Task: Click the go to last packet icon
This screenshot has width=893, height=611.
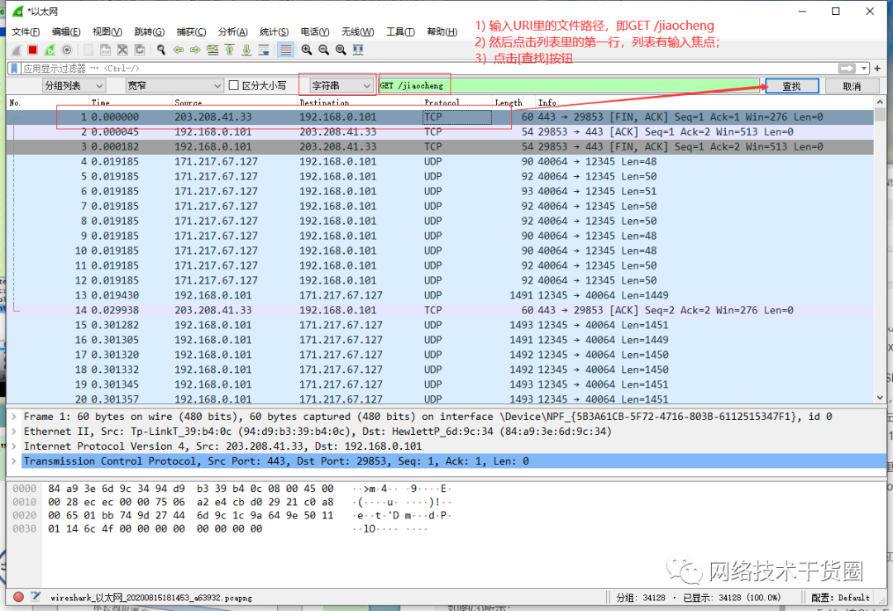Action: (x=246, y=49)
